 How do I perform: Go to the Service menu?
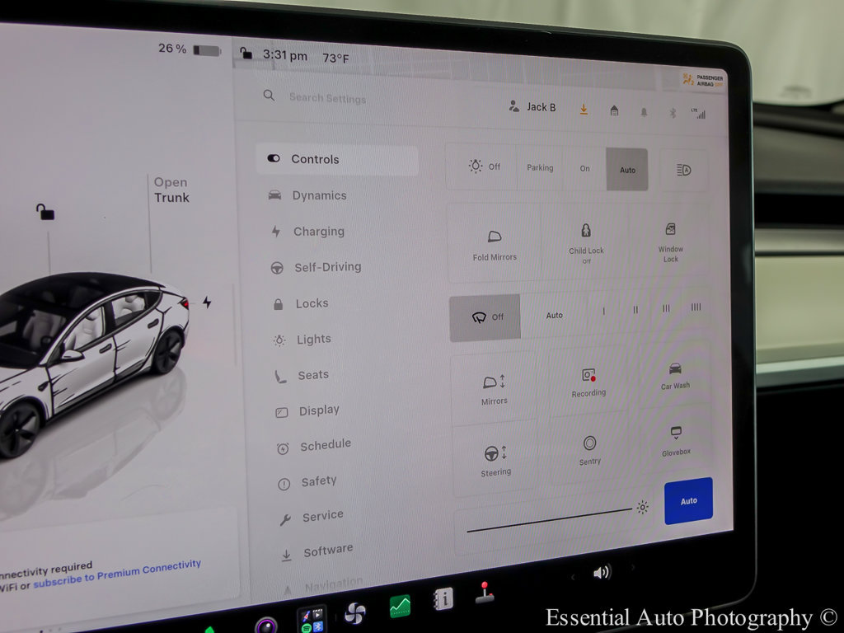(311, 517)
